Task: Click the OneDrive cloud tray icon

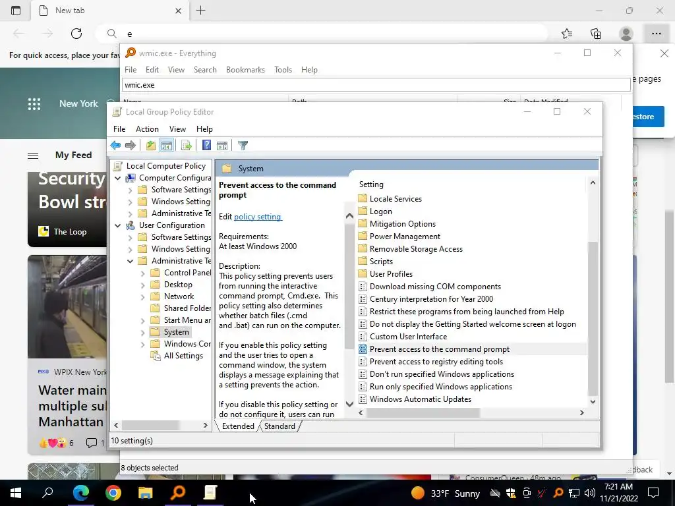Action: click(494, 493)
